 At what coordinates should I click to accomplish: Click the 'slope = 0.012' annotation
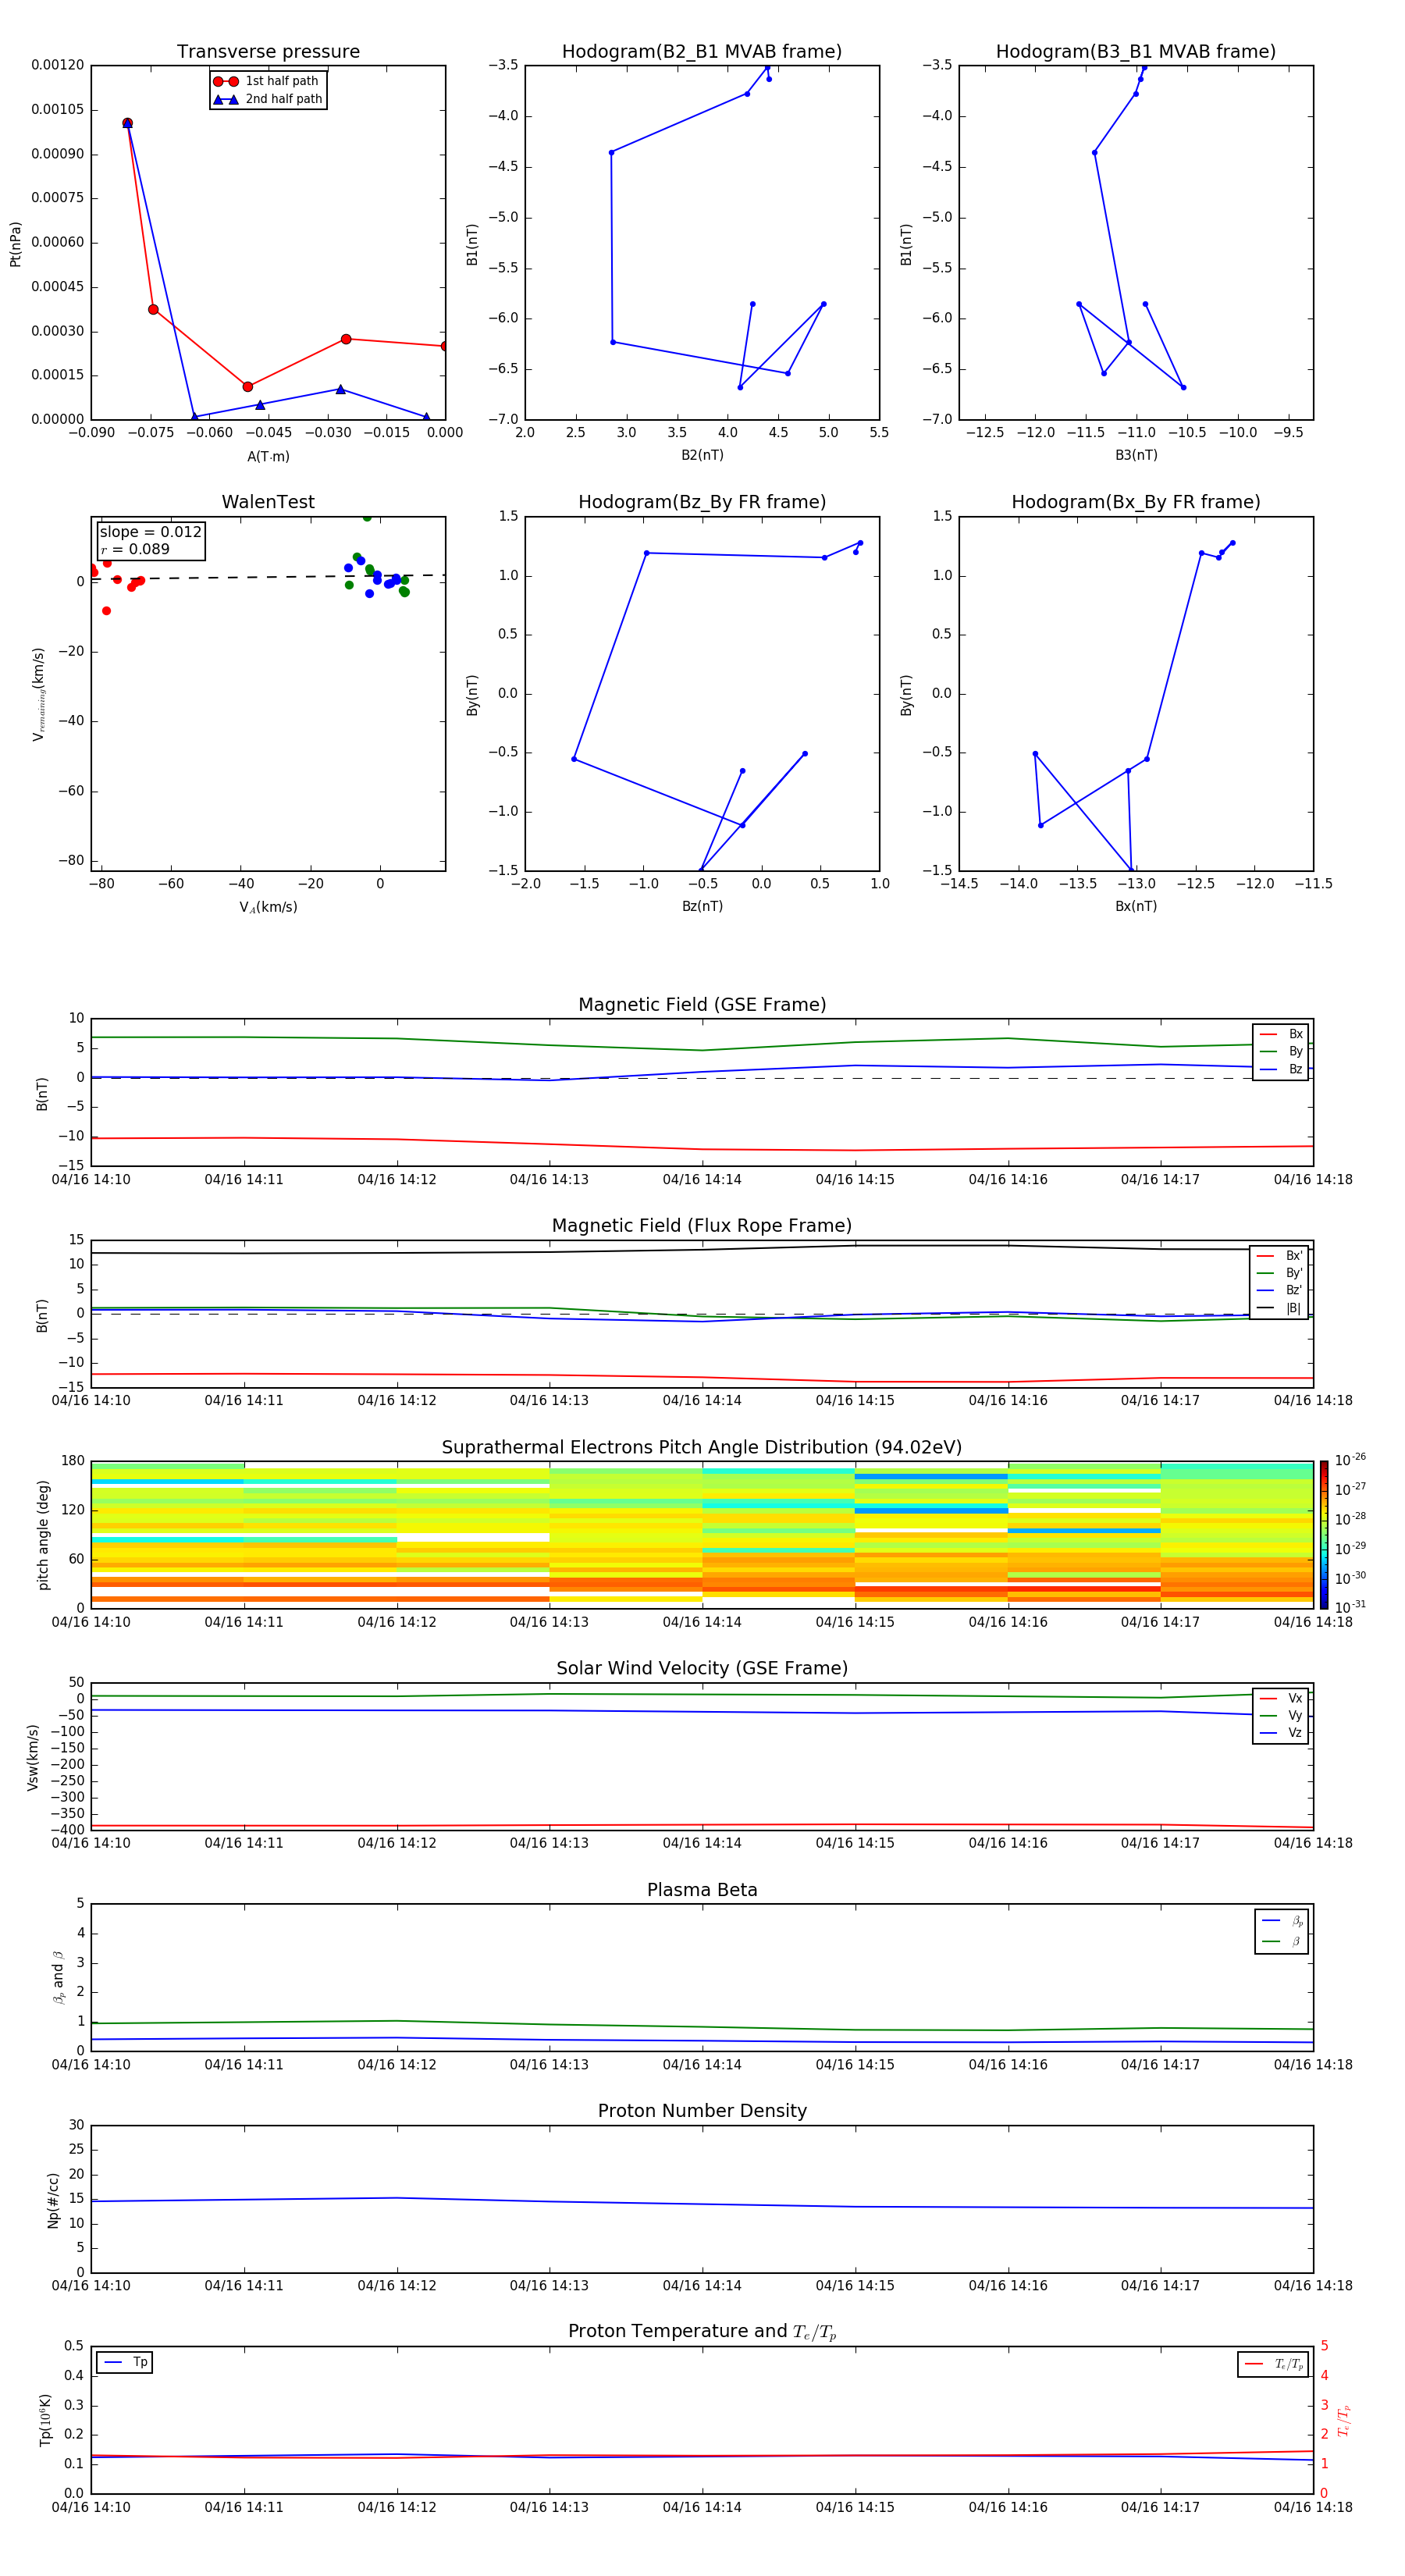tap(150, 532)
